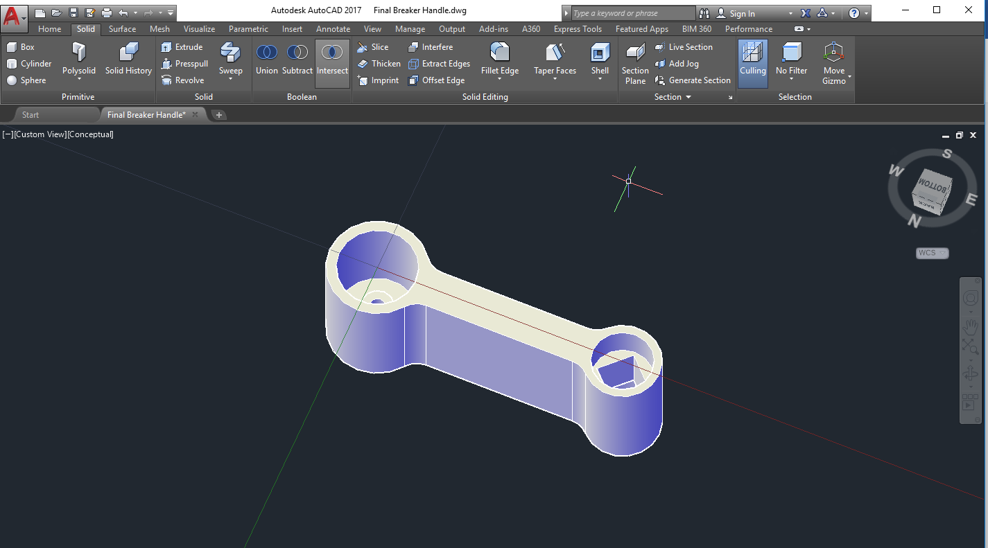The image size is (988, 548).
Task: Click the search keyword input field
Action: (x=633, y=13)
